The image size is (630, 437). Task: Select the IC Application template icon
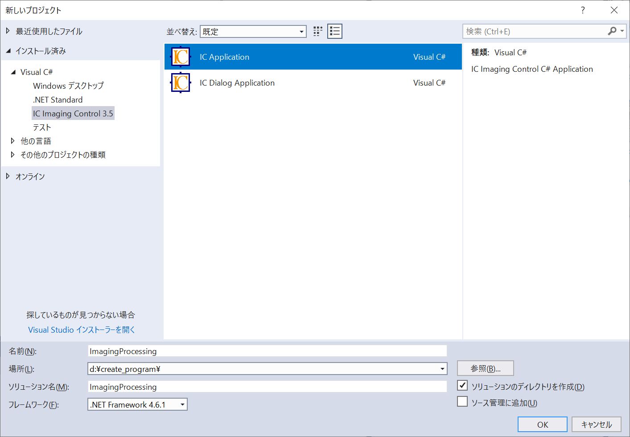(x=181, y=57)
